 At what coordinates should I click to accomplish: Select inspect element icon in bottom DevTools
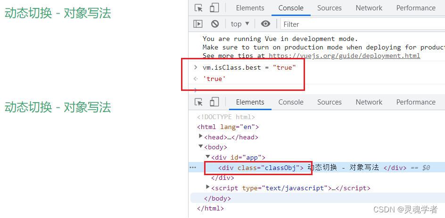click(198, 102)
